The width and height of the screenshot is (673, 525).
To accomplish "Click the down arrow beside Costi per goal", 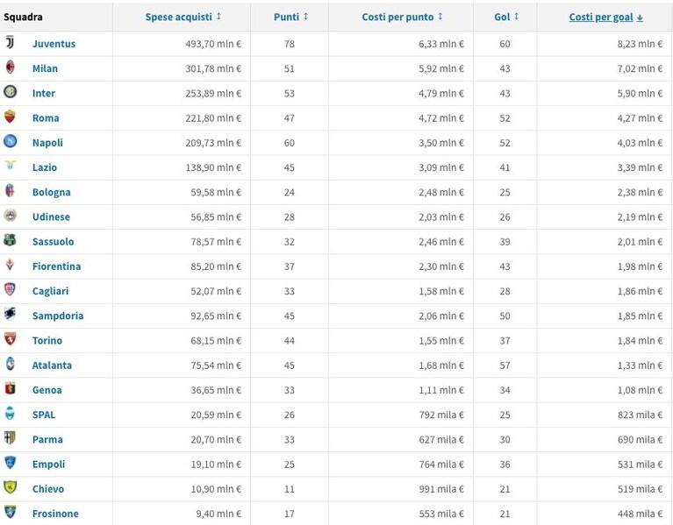I will tap(640, 18).
